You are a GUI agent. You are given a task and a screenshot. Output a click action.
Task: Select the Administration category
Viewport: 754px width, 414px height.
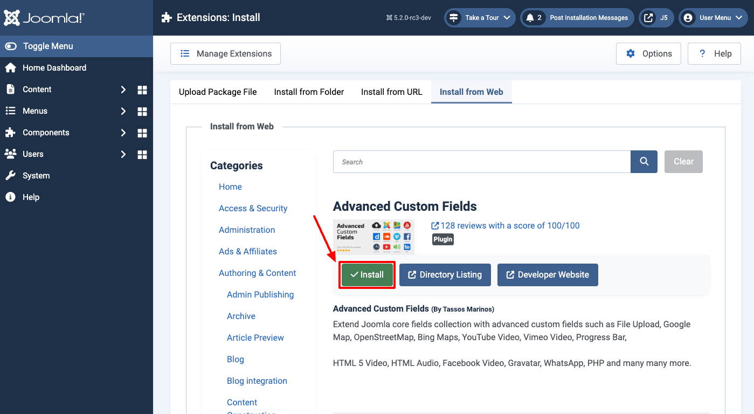(247, 230)
